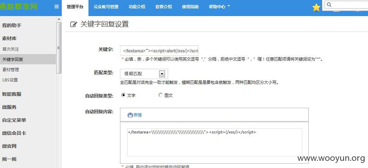Viewport: 368px width, 168px height.
Task: Open the 公众帐号管理 menu
Action: click(x=106, y=7)
